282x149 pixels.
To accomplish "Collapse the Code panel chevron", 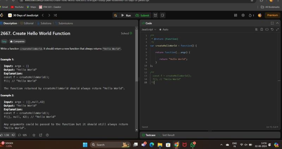I will (277, 23).
